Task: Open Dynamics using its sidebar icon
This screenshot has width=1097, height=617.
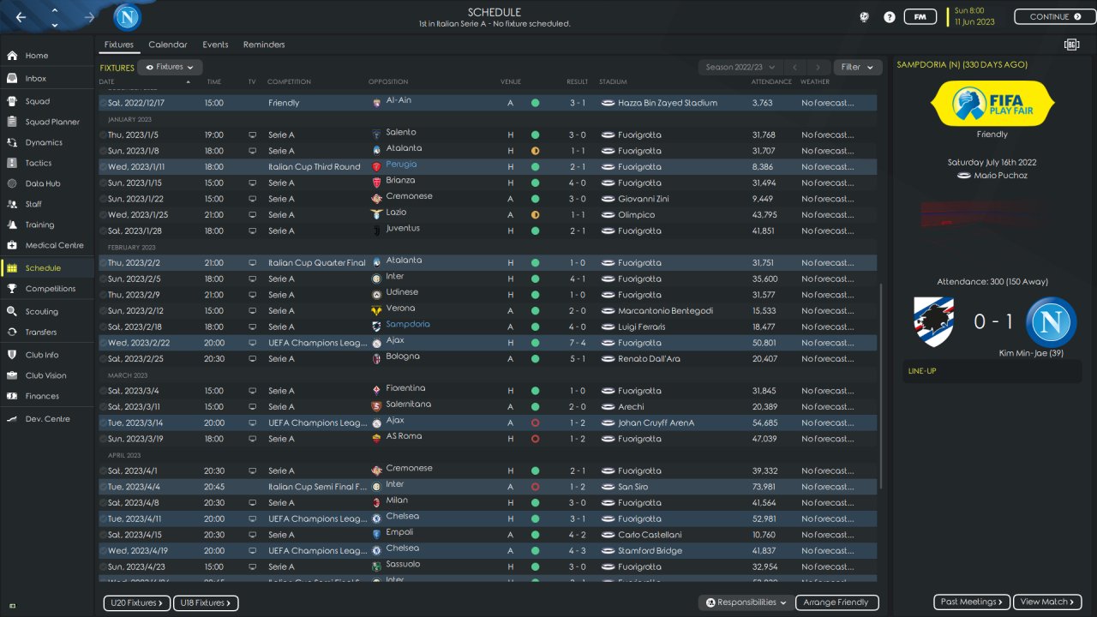Action: click(x=12, y=142)
